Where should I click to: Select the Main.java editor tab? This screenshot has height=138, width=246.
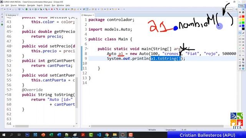click(x=87, y=15)
